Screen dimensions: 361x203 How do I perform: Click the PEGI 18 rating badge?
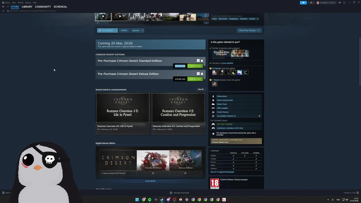(x=215, y=184)
